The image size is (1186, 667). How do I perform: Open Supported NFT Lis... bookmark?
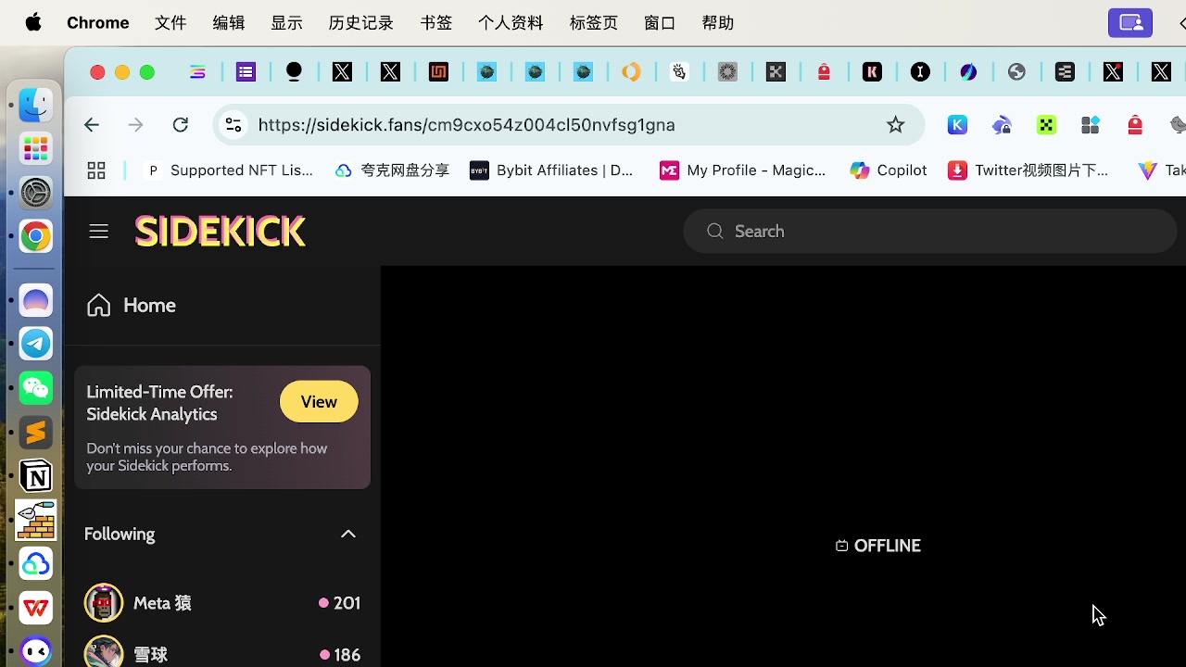point(230,170)
